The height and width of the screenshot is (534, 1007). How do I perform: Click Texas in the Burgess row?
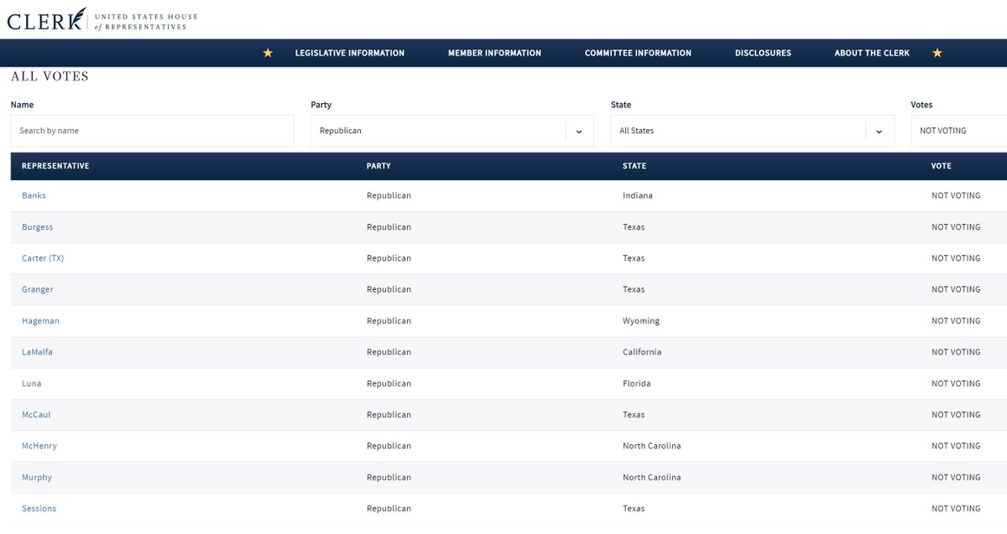634,227
